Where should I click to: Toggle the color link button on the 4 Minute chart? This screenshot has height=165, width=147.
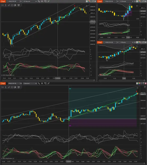(139, 1)
